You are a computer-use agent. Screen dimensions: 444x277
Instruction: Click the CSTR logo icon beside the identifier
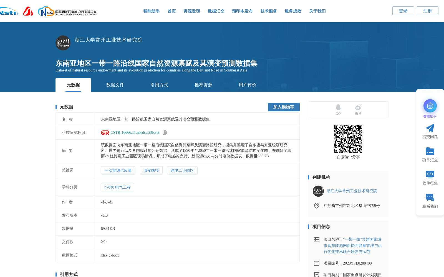[105, 133]
